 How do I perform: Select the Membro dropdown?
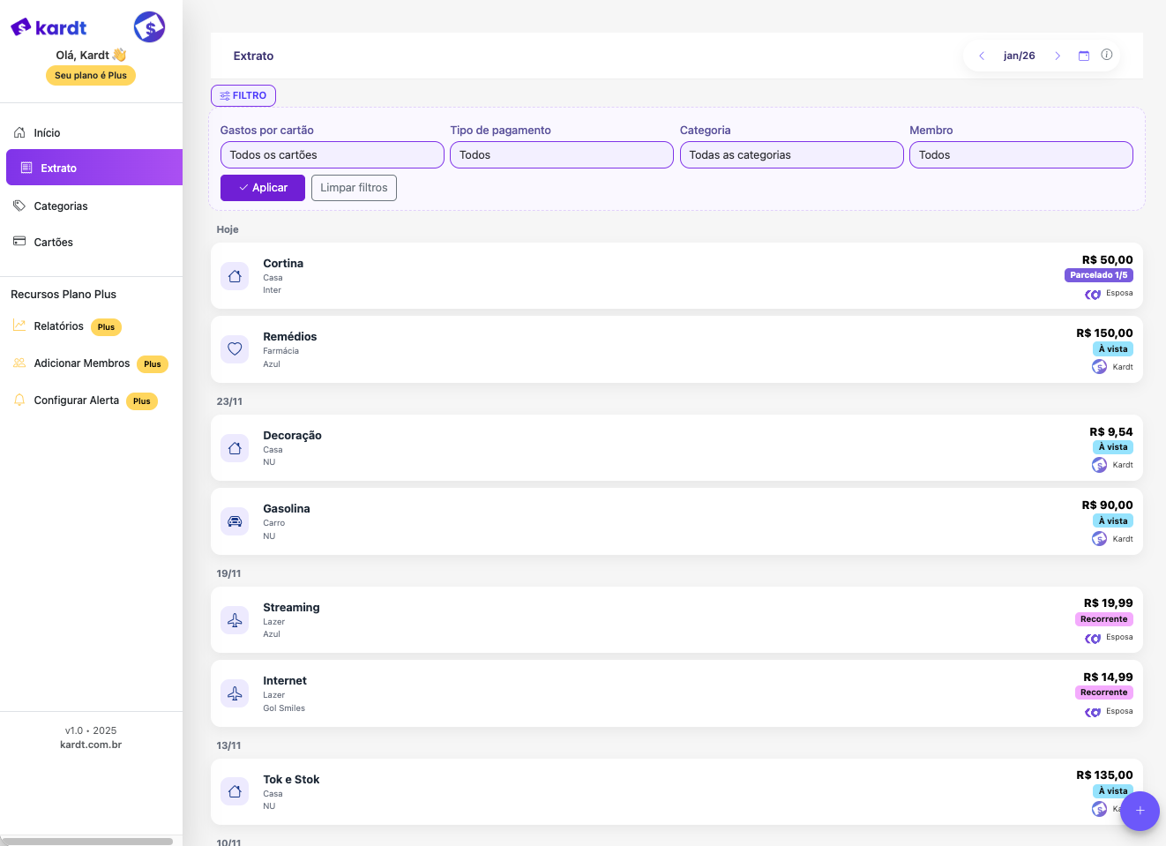coord(1020,154)
